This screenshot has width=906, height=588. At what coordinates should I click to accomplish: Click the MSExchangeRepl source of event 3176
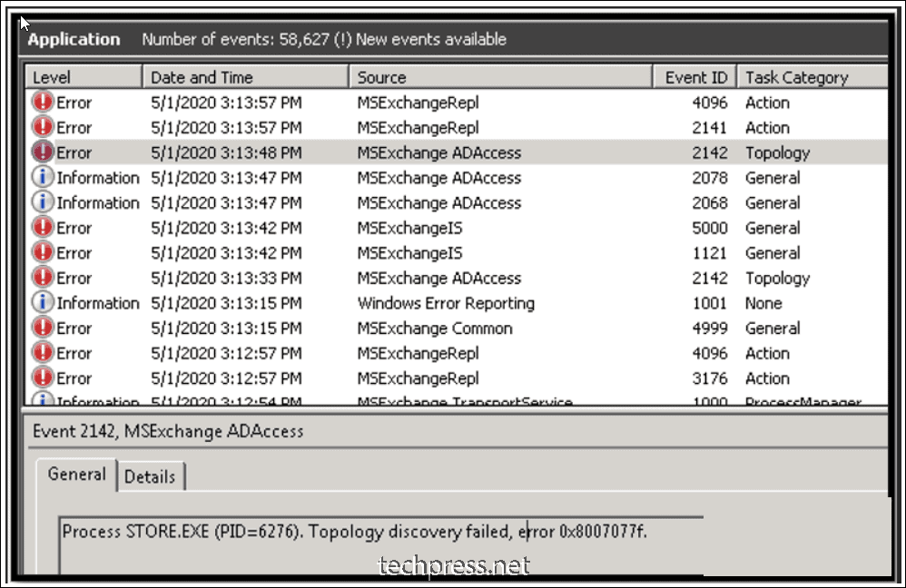[x=418, y=378]
